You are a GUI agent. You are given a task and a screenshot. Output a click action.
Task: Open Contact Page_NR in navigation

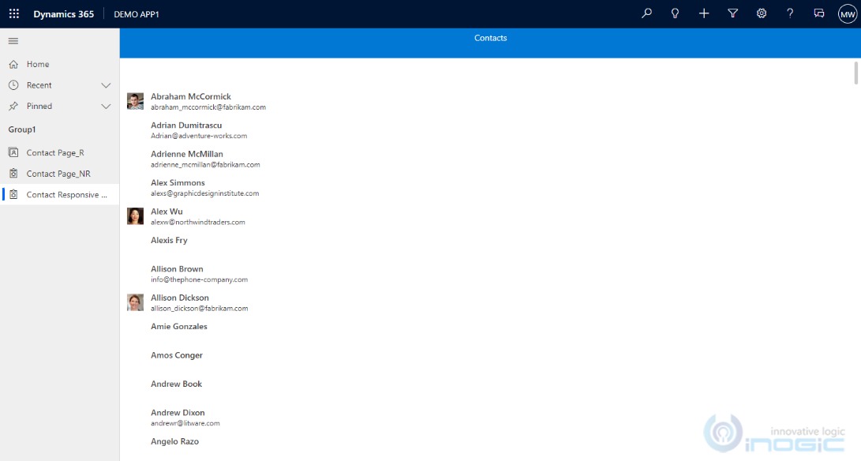tap(58, 174)
